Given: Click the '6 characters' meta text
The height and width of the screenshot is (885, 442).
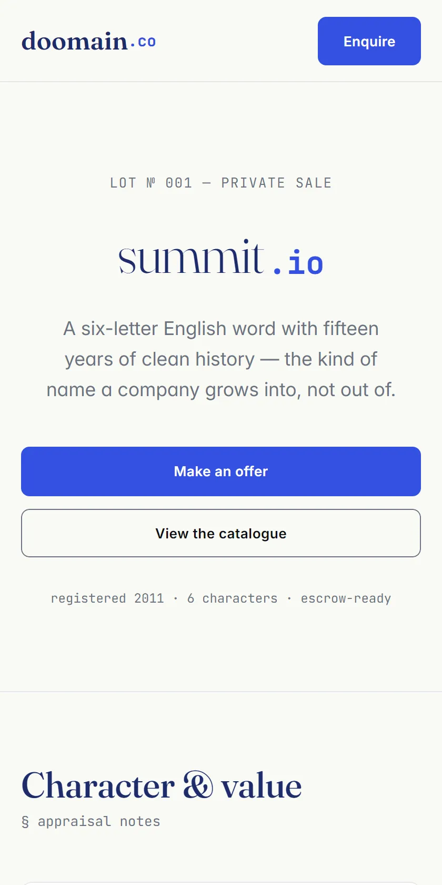Looking at the screenshot, I should [x=232, y=598].
